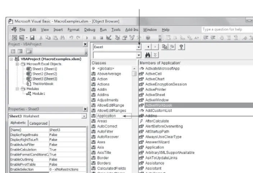Click the Save icon in the toolbar
This screenshot has width=253, height=173.
tap(32, 38)
